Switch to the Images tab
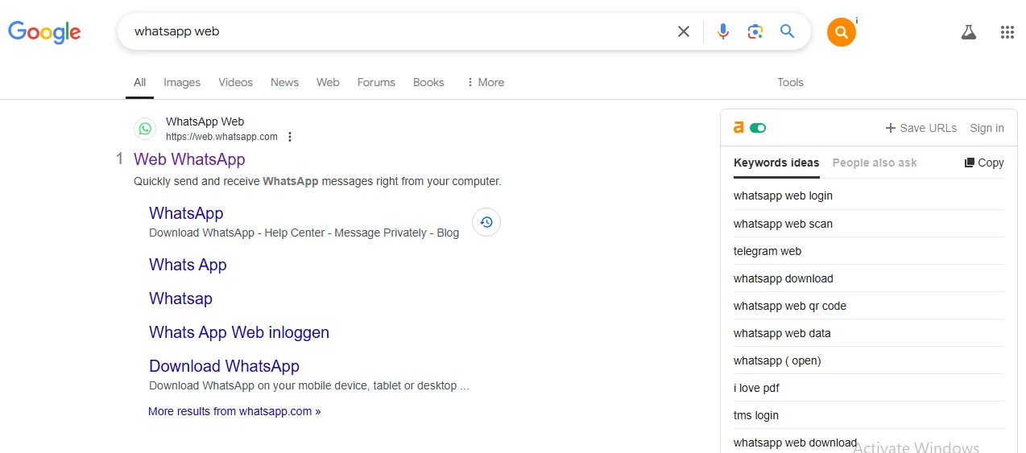Viewport: 1026px width, 453px height. pyautogui.click(x=182, y=82)
